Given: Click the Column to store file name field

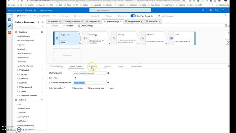Looking at the screenshot, I should tap(89, 83).
